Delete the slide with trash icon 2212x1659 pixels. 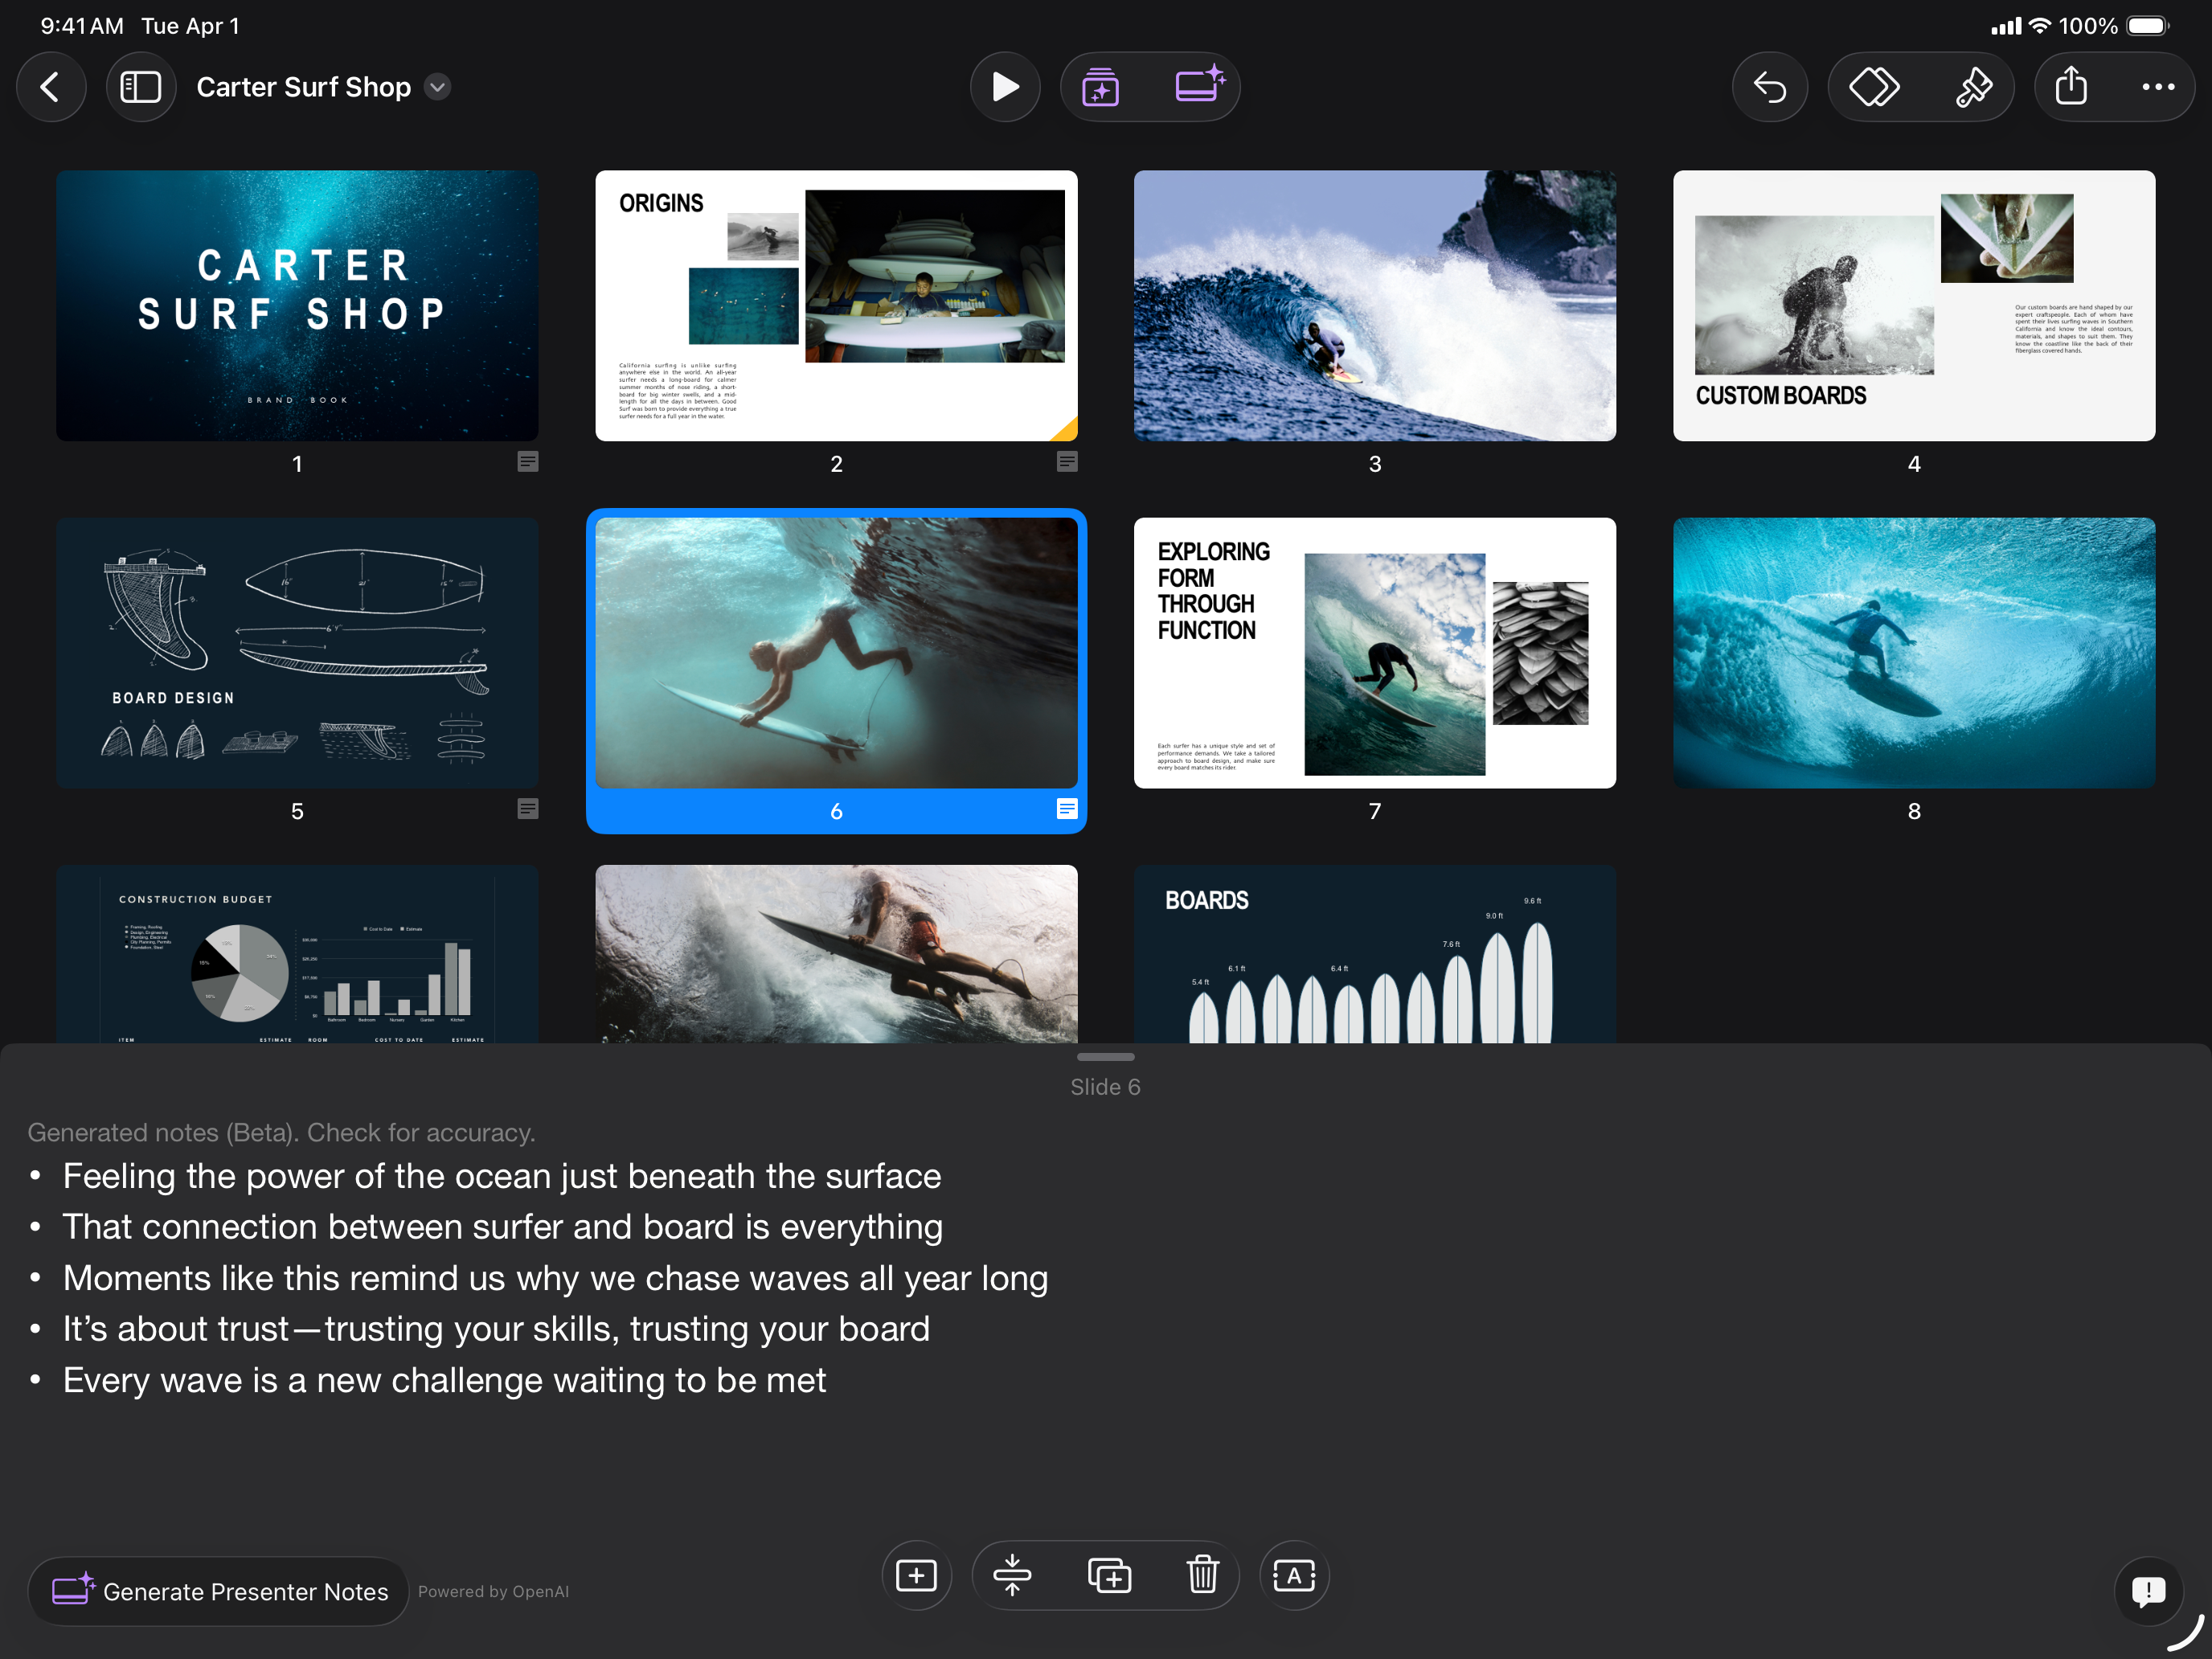tap(1202, 1575)
